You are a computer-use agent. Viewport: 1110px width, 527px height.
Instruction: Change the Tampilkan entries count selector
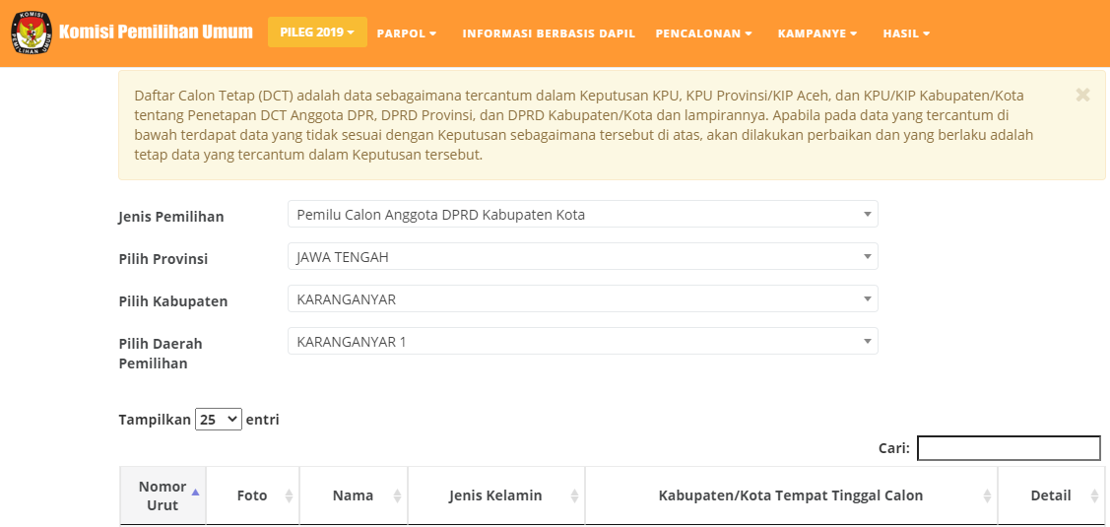click(218, 420)
